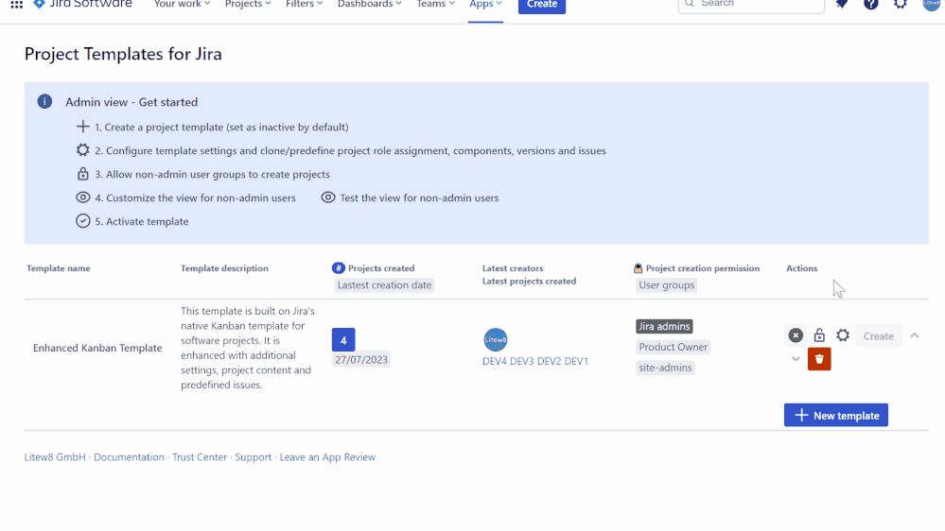Click the check circle icon beside Activate template
The height and width of the screenshot is (531, 945).
82,221
